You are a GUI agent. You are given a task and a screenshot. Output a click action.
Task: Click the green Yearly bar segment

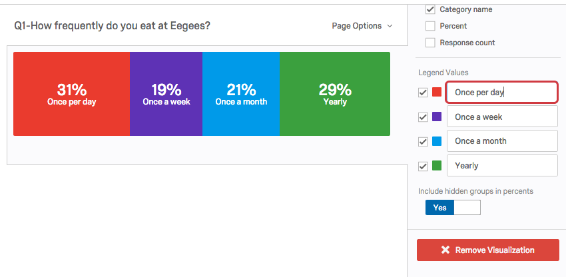334,94
